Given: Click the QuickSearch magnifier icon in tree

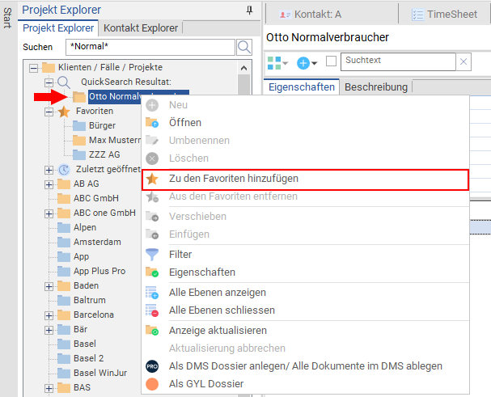Looking at the screenshot, I should pos(64,82).
